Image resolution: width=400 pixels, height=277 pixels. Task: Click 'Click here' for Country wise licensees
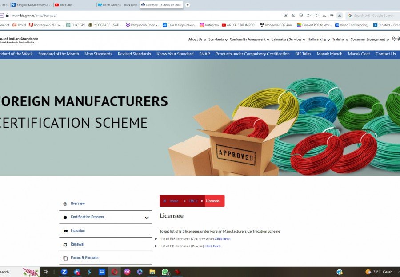click(x=223, y=239)
